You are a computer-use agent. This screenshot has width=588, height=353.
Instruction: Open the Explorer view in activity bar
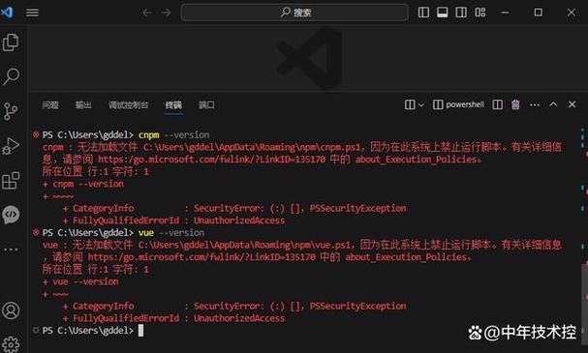tap(11, 43)
